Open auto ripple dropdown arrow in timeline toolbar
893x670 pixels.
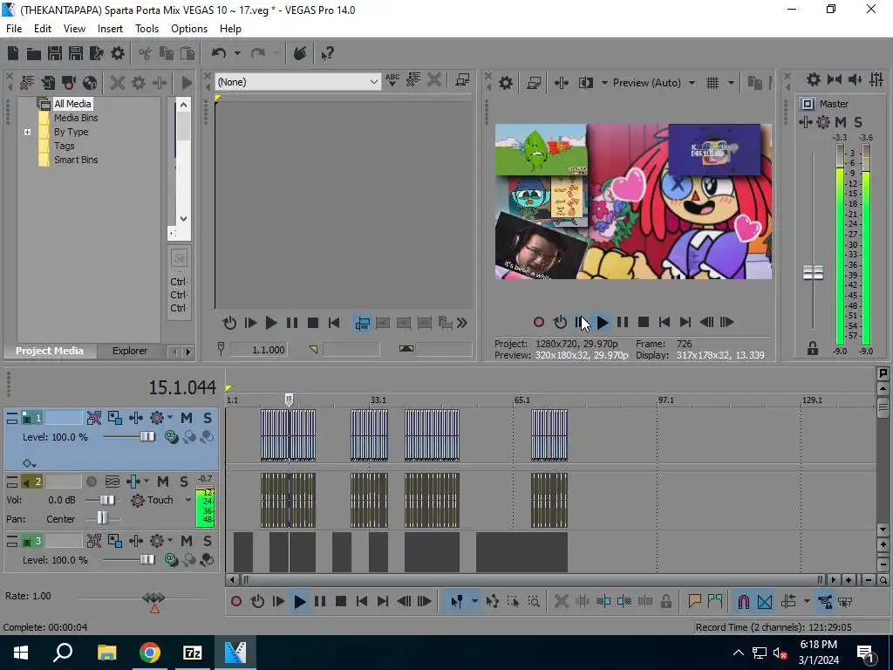(807, 602)
